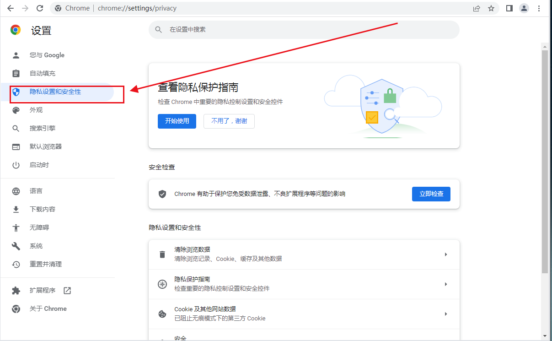The height and width of the screenshot is (341, 552).
Task: Click the 开始使用 button
Action: point(177,121)
